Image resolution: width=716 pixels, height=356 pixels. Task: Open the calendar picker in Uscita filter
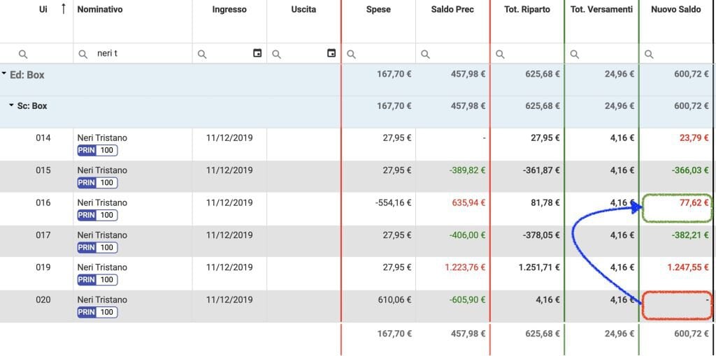331,54
